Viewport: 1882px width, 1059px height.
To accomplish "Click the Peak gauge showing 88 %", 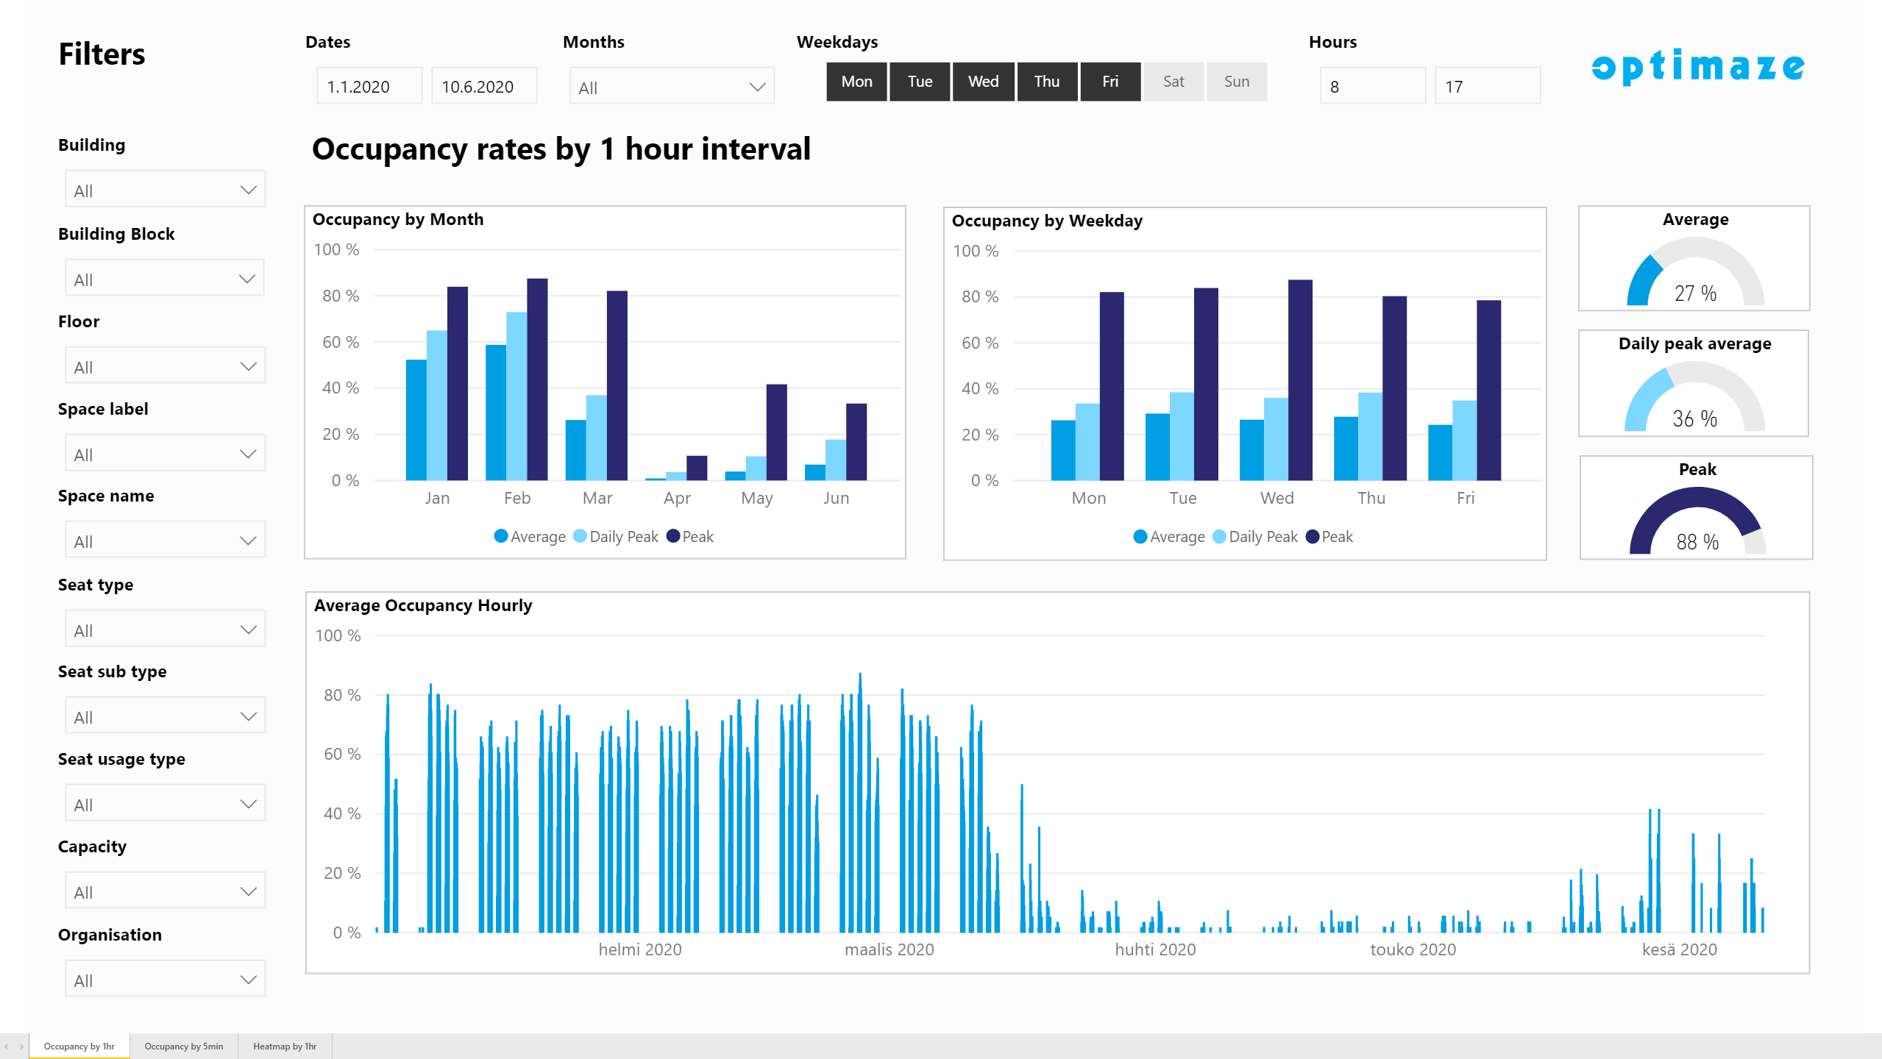I will pos(1696,521).
